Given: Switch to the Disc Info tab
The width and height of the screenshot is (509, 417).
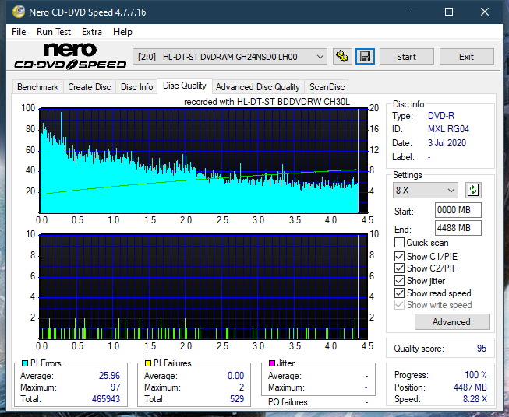Looking at the screenshot, I should (x=136, y=87).
